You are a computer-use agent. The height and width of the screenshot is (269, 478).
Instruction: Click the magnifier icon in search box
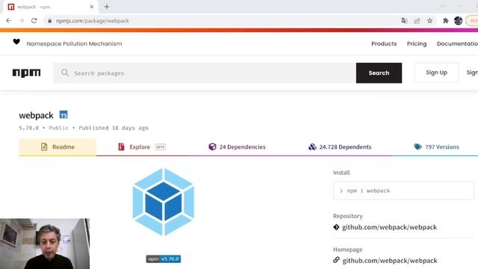65,72
